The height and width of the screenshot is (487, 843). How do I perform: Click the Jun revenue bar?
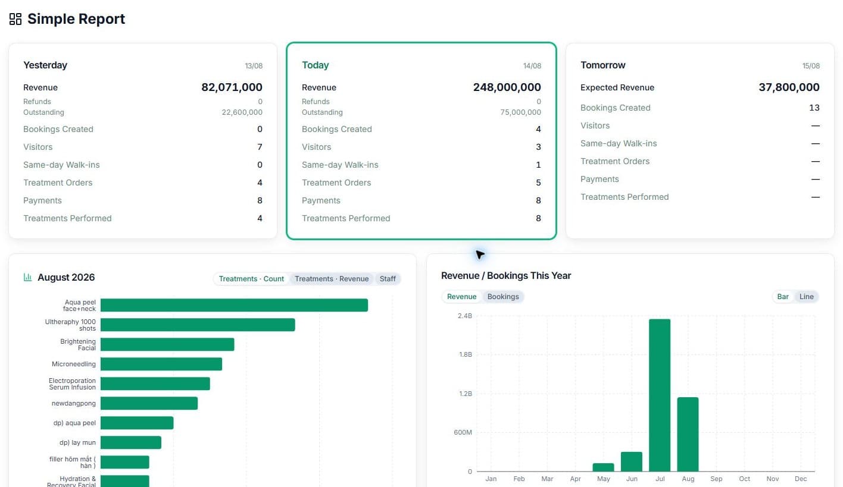pyautogui.click(x=632, y=462)
